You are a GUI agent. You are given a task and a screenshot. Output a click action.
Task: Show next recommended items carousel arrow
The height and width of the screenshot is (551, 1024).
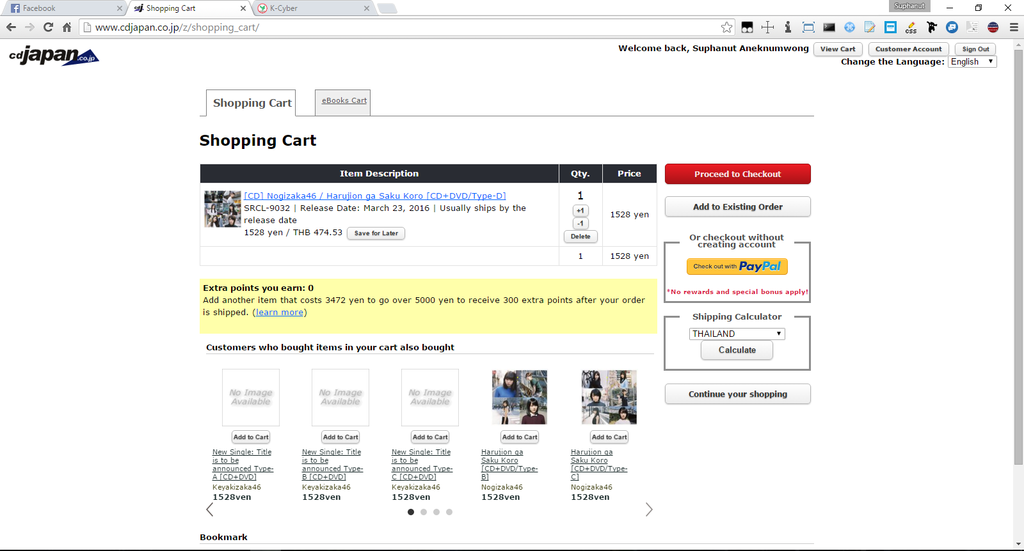649,509
